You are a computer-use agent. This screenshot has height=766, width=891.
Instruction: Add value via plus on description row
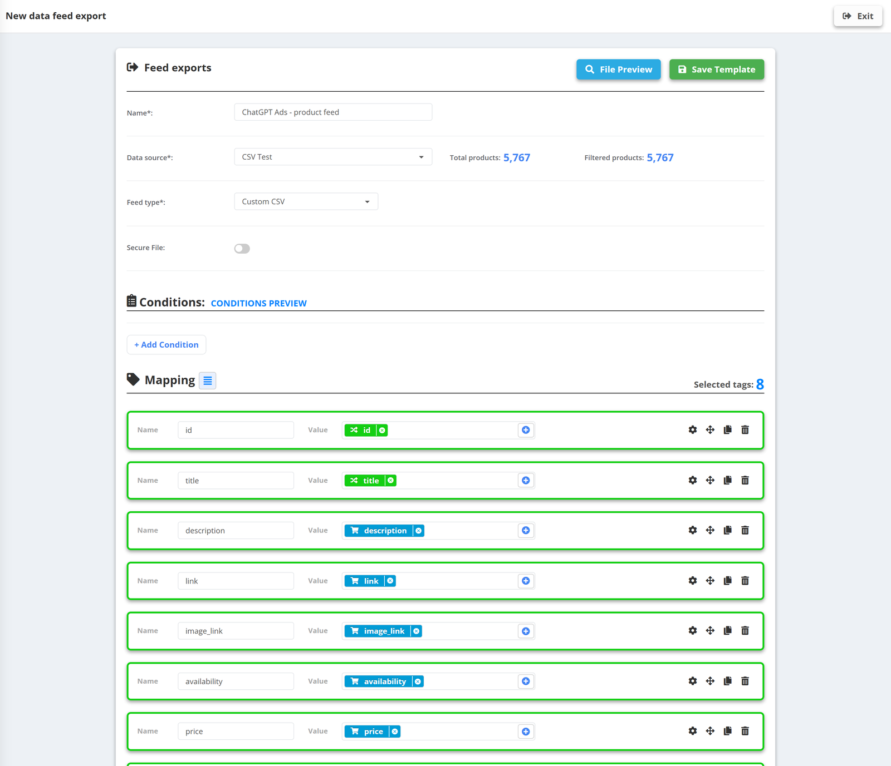(526, 530)
